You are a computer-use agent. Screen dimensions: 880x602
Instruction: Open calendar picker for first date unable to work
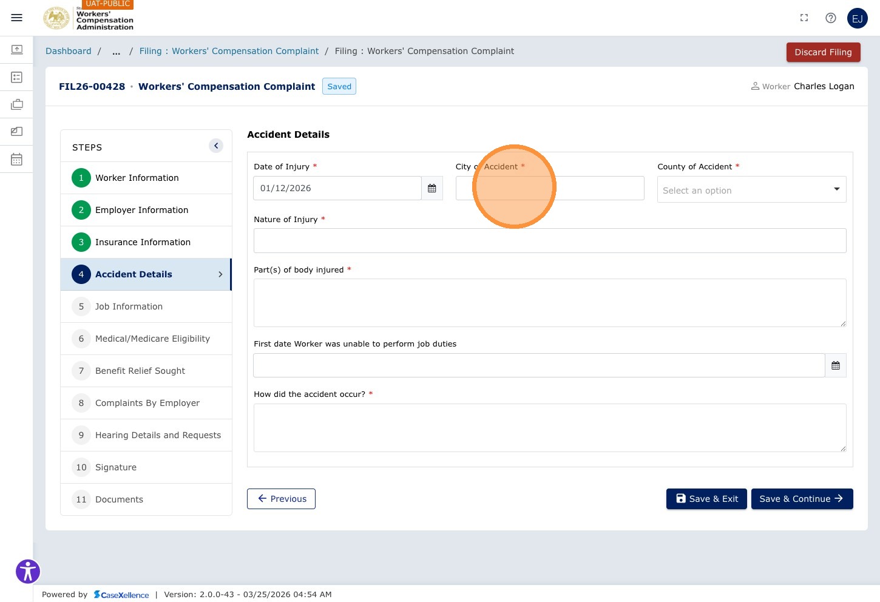[x=836, y=365]
